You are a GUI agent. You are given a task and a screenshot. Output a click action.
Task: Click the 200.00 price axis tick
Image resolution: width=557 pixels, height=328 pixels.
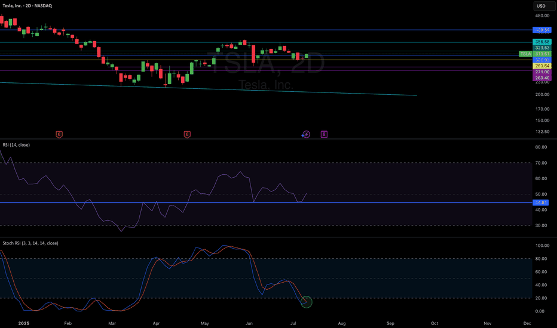pyautogui.click(x=543, y=95)
